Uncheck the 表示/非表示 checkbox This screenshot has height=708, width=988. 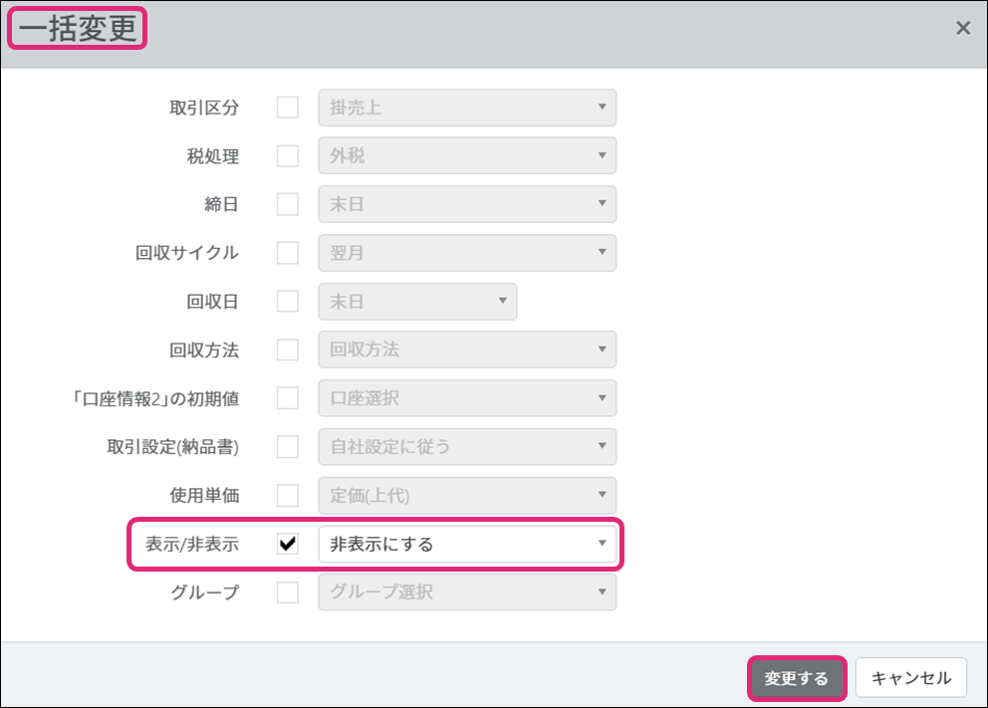click(288, 544)
